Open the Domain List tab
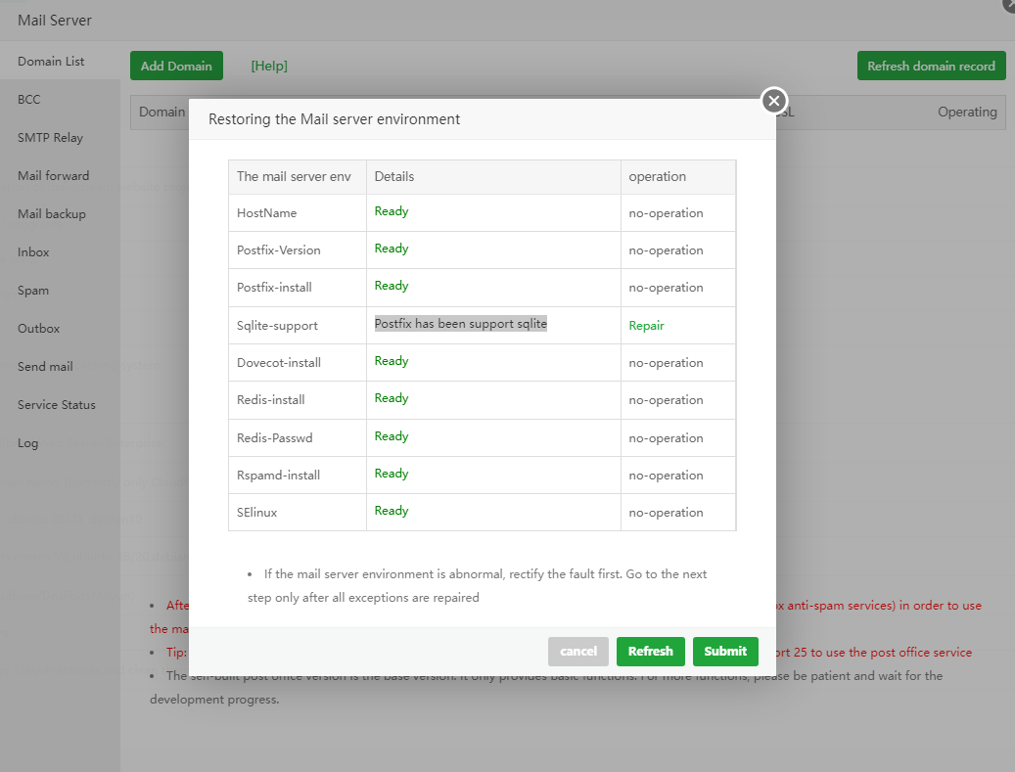 click(x=51, y=62)
